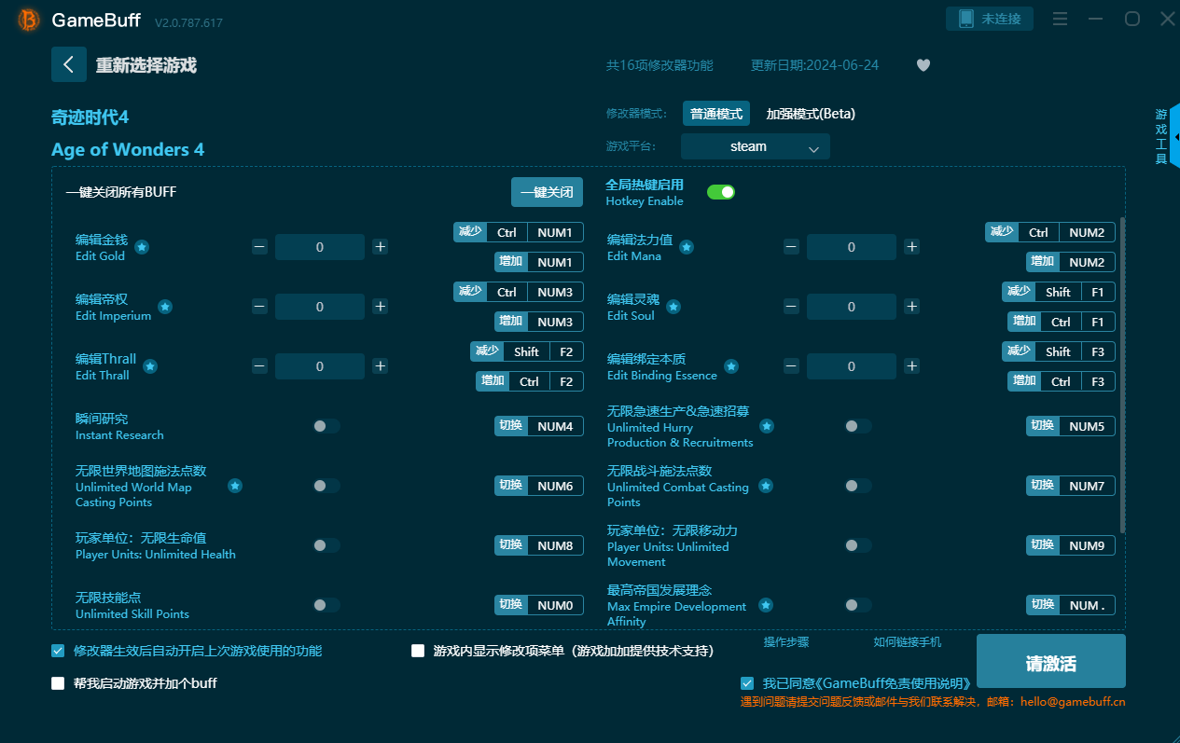Click the heart favorite icon

923,65
